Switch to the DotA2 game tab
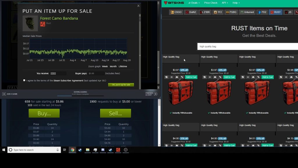This screenshot has height=168, width=298. (x=191, y=12)
